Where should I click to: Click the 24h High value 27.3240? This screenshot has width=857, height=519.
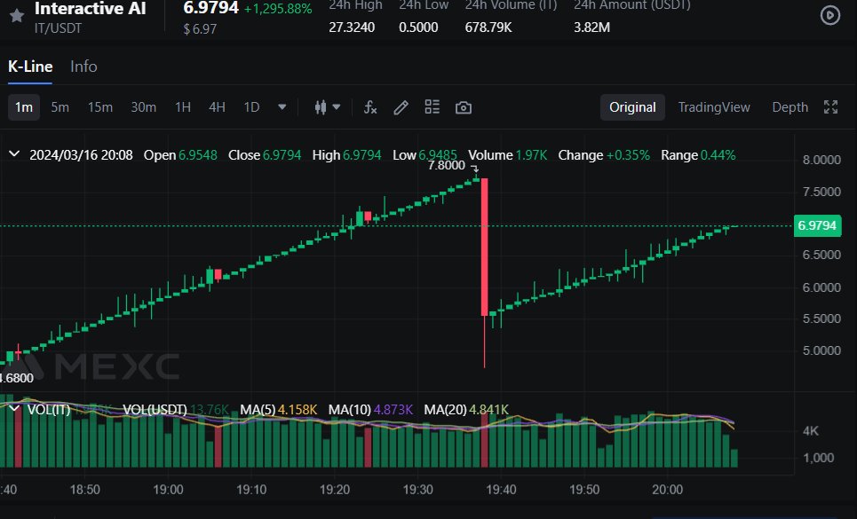352,28
